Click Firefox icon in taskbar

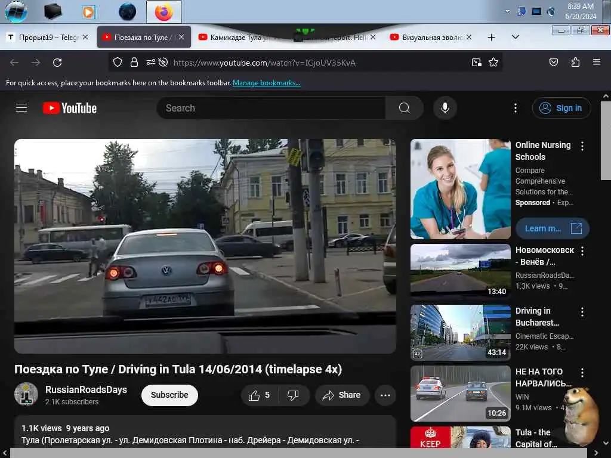pyautogui.click(x=164, y=12)
